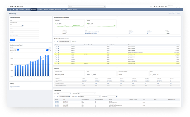The width and height of the screenshot is (190, 117).
Task: Open the Personalize menu
Action: click(171, 13)
